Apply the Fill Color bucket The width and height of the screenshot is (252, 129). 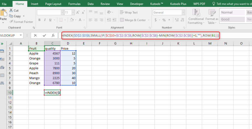[x=72, y=20]
